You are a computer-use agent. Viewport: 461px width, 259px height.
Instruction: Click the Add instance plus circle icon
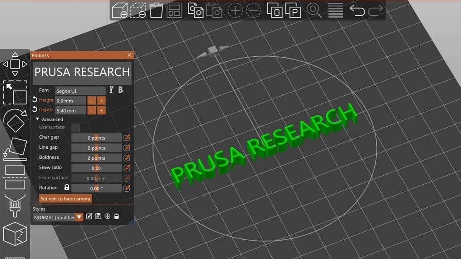pyautogui.click(x=235, y=11)
